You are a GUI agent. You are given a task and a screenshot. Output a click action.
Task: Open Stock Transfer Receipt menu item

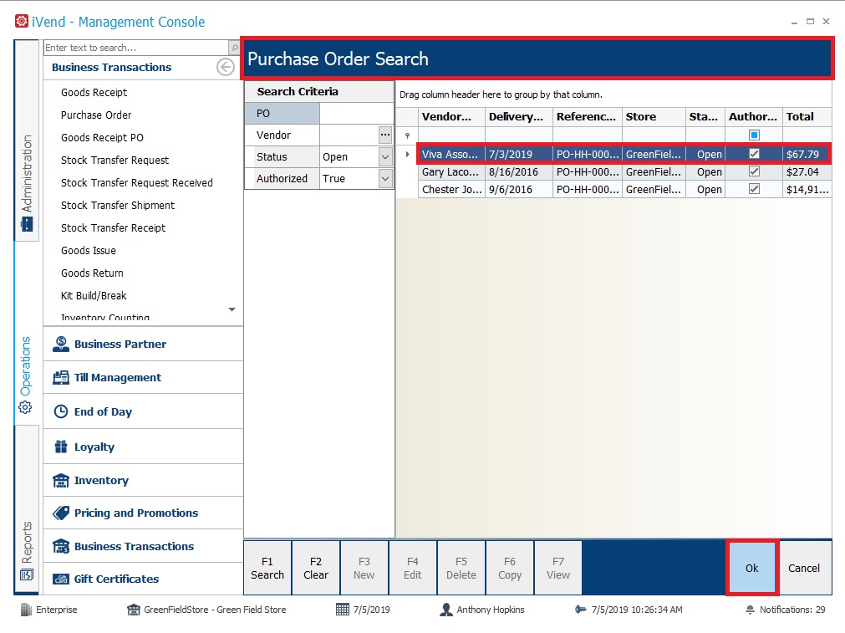tap(113, 228)
